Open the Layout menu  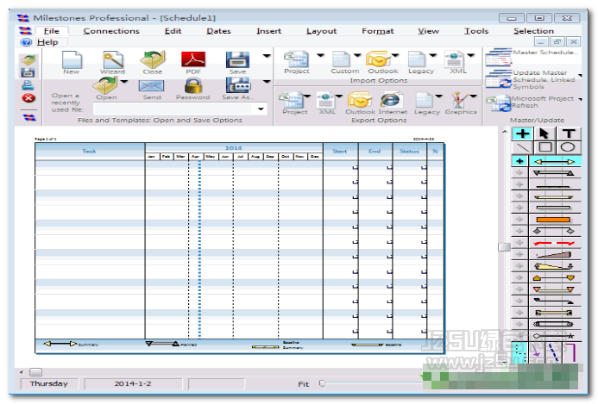click(x=322, y=31)
